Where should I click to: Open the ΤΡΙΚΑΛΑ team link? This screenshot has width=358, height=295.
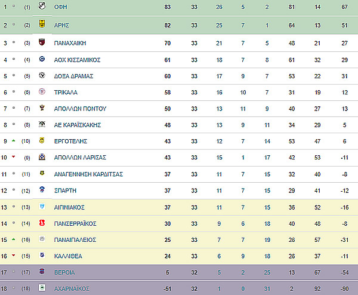tap(66, 93)
